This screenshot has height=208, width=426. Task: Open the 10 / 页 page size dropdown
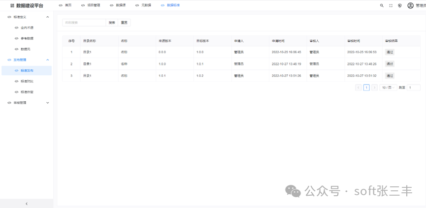click(388, 88)
